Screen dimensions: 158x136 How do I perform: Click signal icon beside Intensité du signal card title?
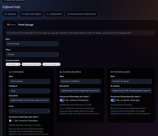112,72
